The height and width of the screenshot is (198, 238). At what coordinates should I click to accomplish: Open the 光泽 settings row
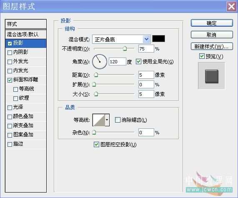26,108
